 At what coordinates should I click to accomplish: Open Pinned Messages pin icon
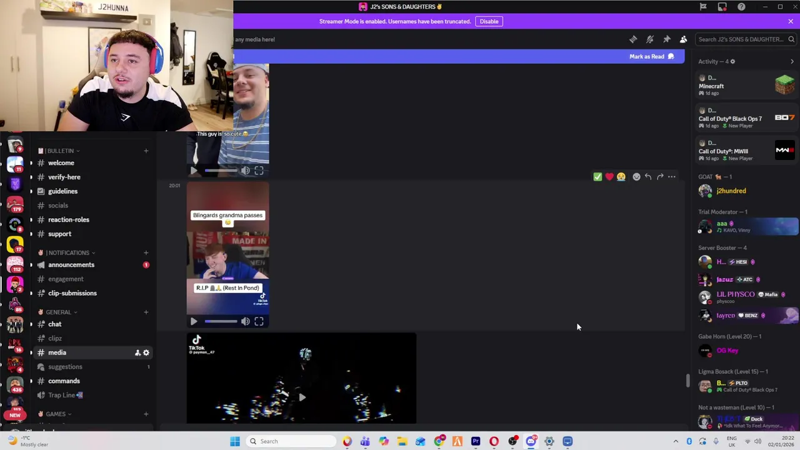point(667,39)
